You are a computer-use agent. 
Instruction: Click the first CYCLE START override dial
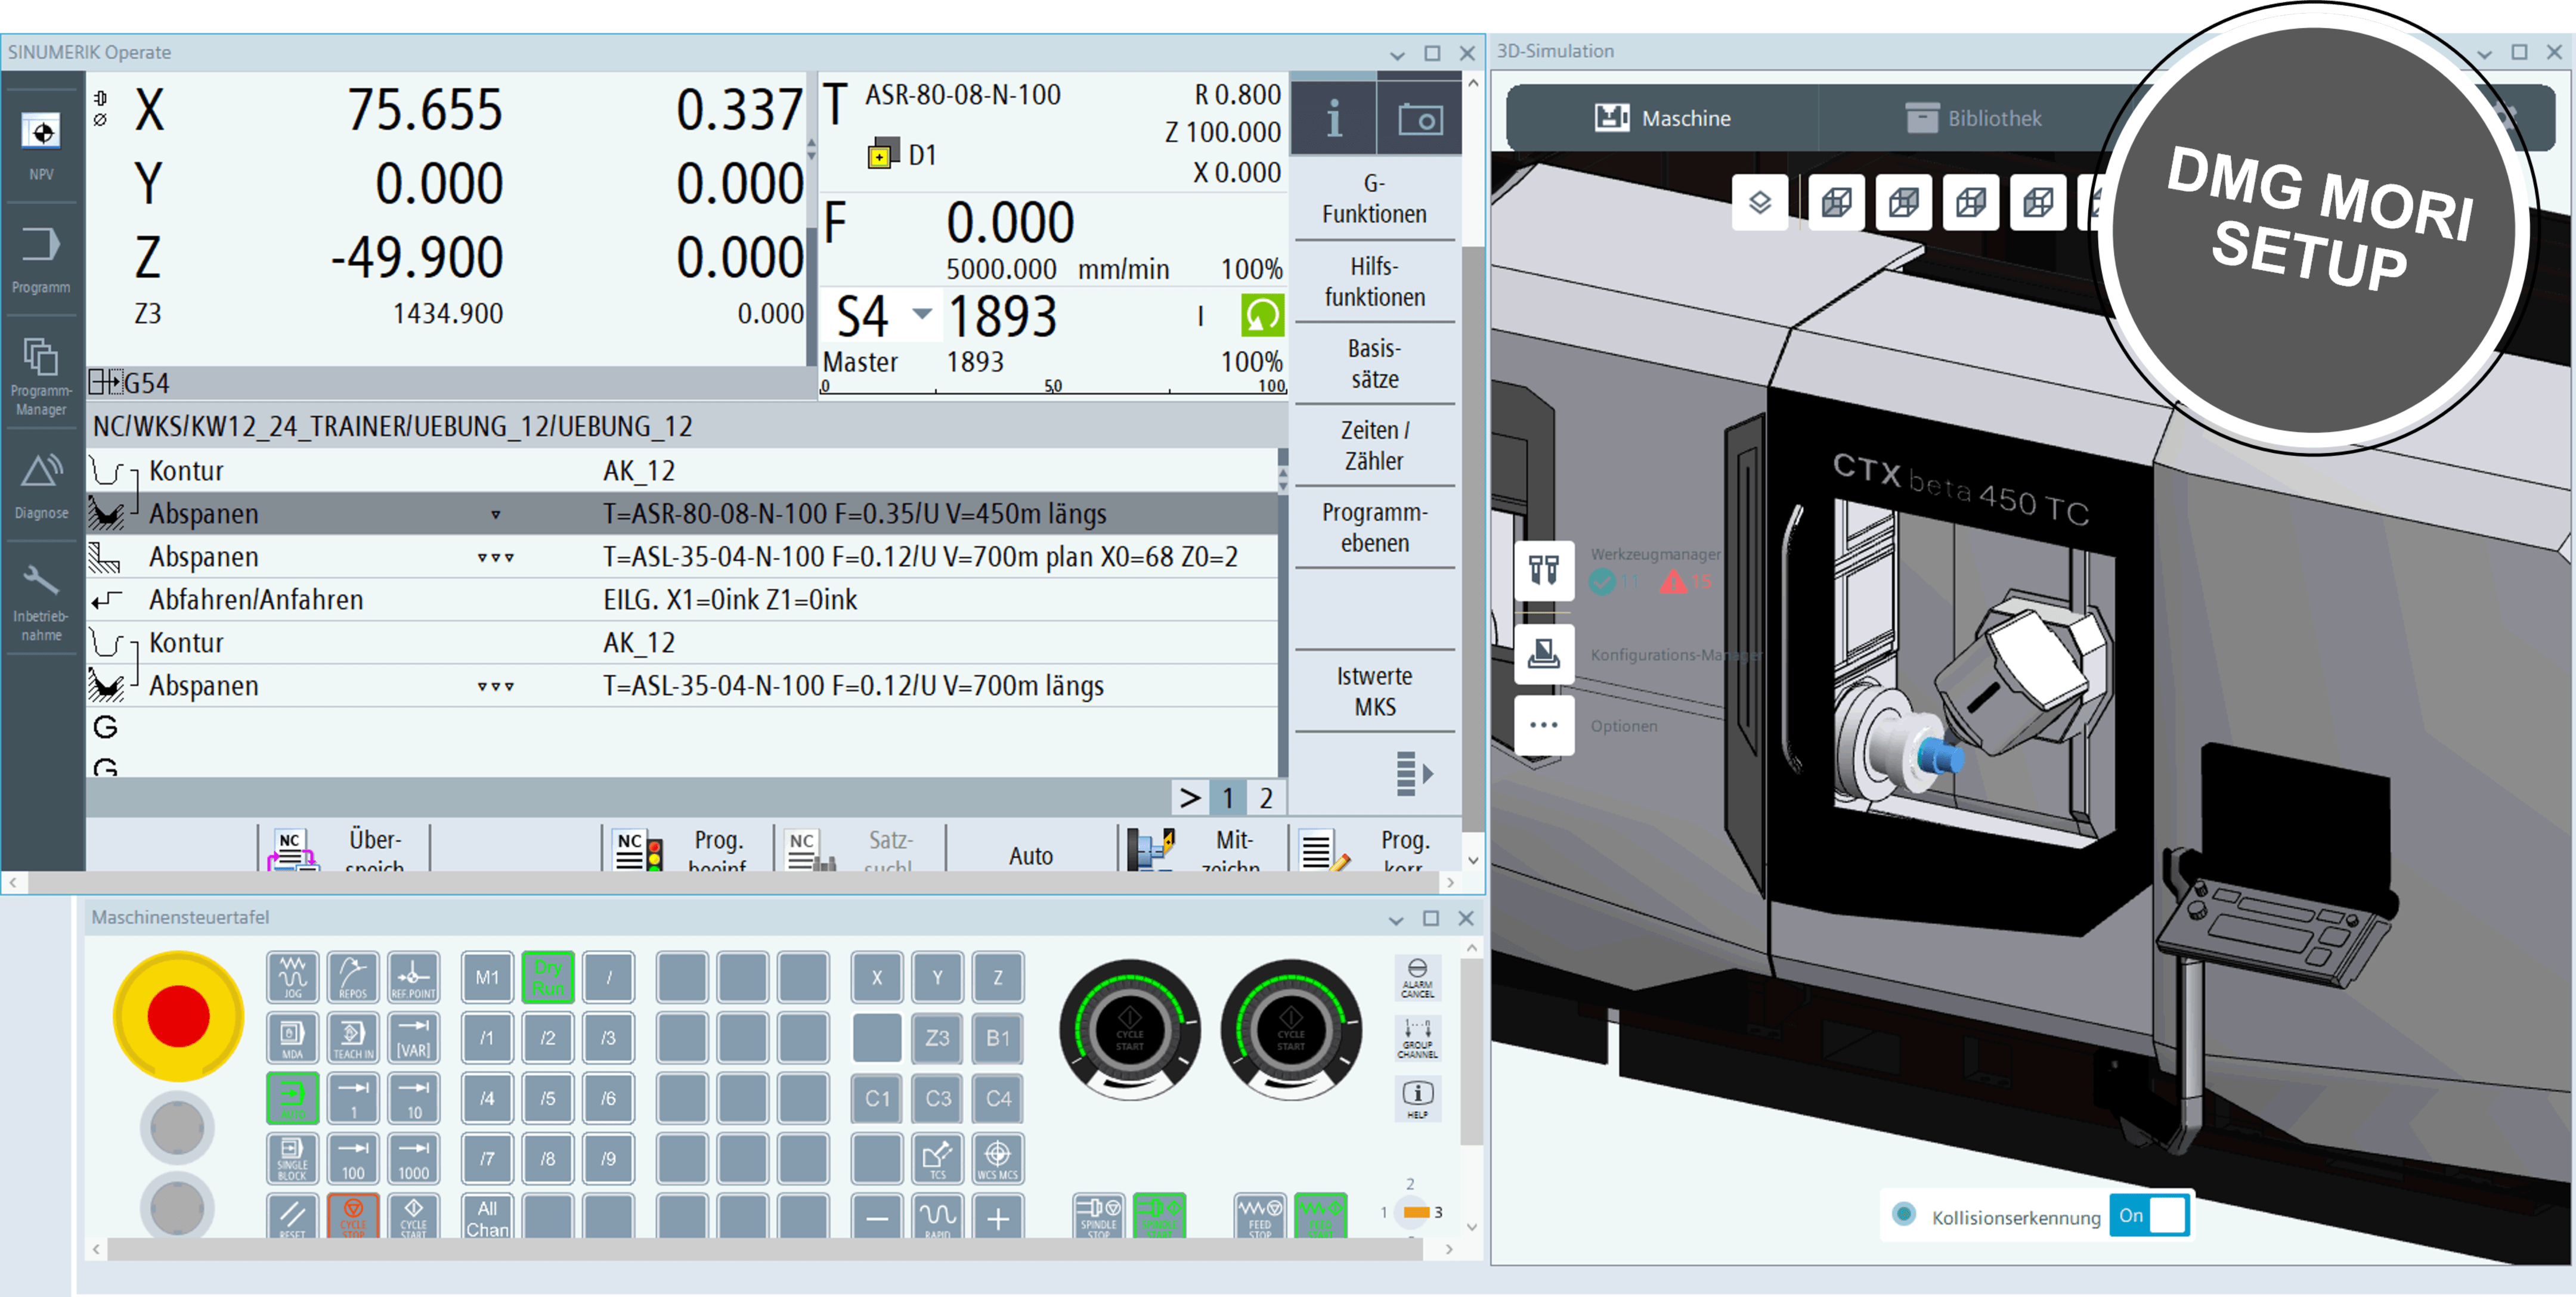(x=1129, y=1029)
